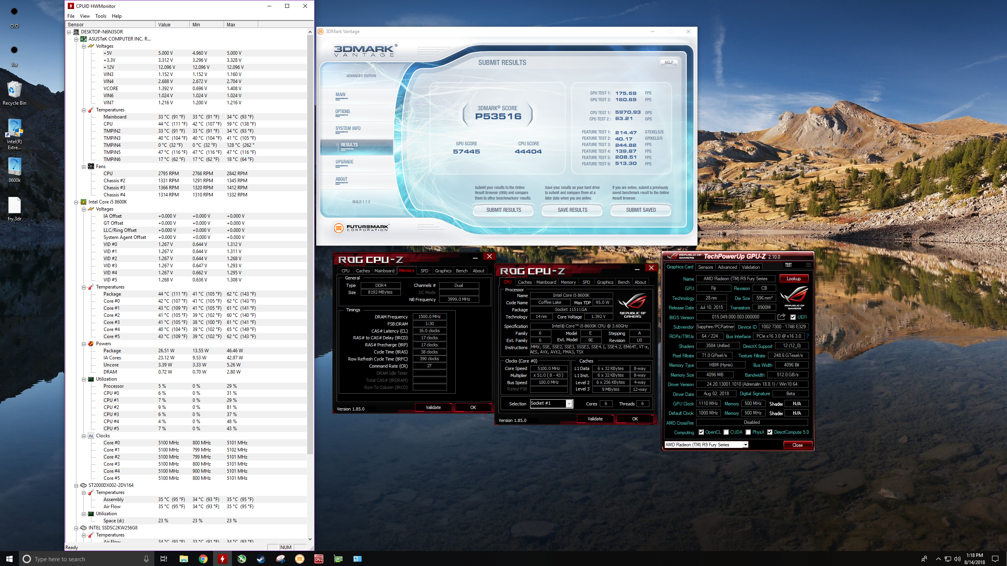Toggle the UEFI checkbox in GPU-Z
Screen dimensions: 1007x566
click(x=793, y=317)
